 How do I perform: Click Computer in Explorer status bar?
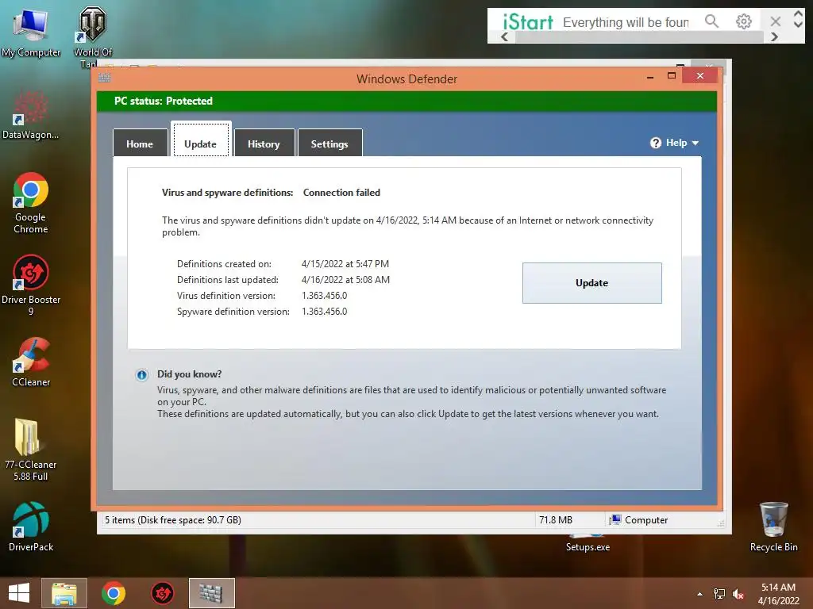tap(639, 520)
